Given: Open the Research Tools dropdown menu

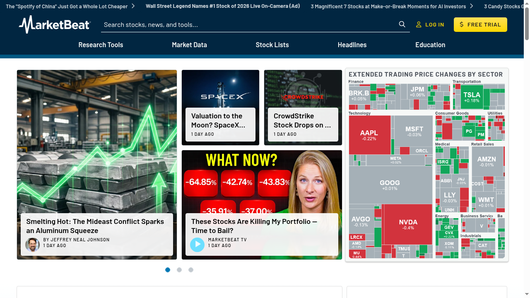Looking at the screenshot, I should tap(101, 45).
